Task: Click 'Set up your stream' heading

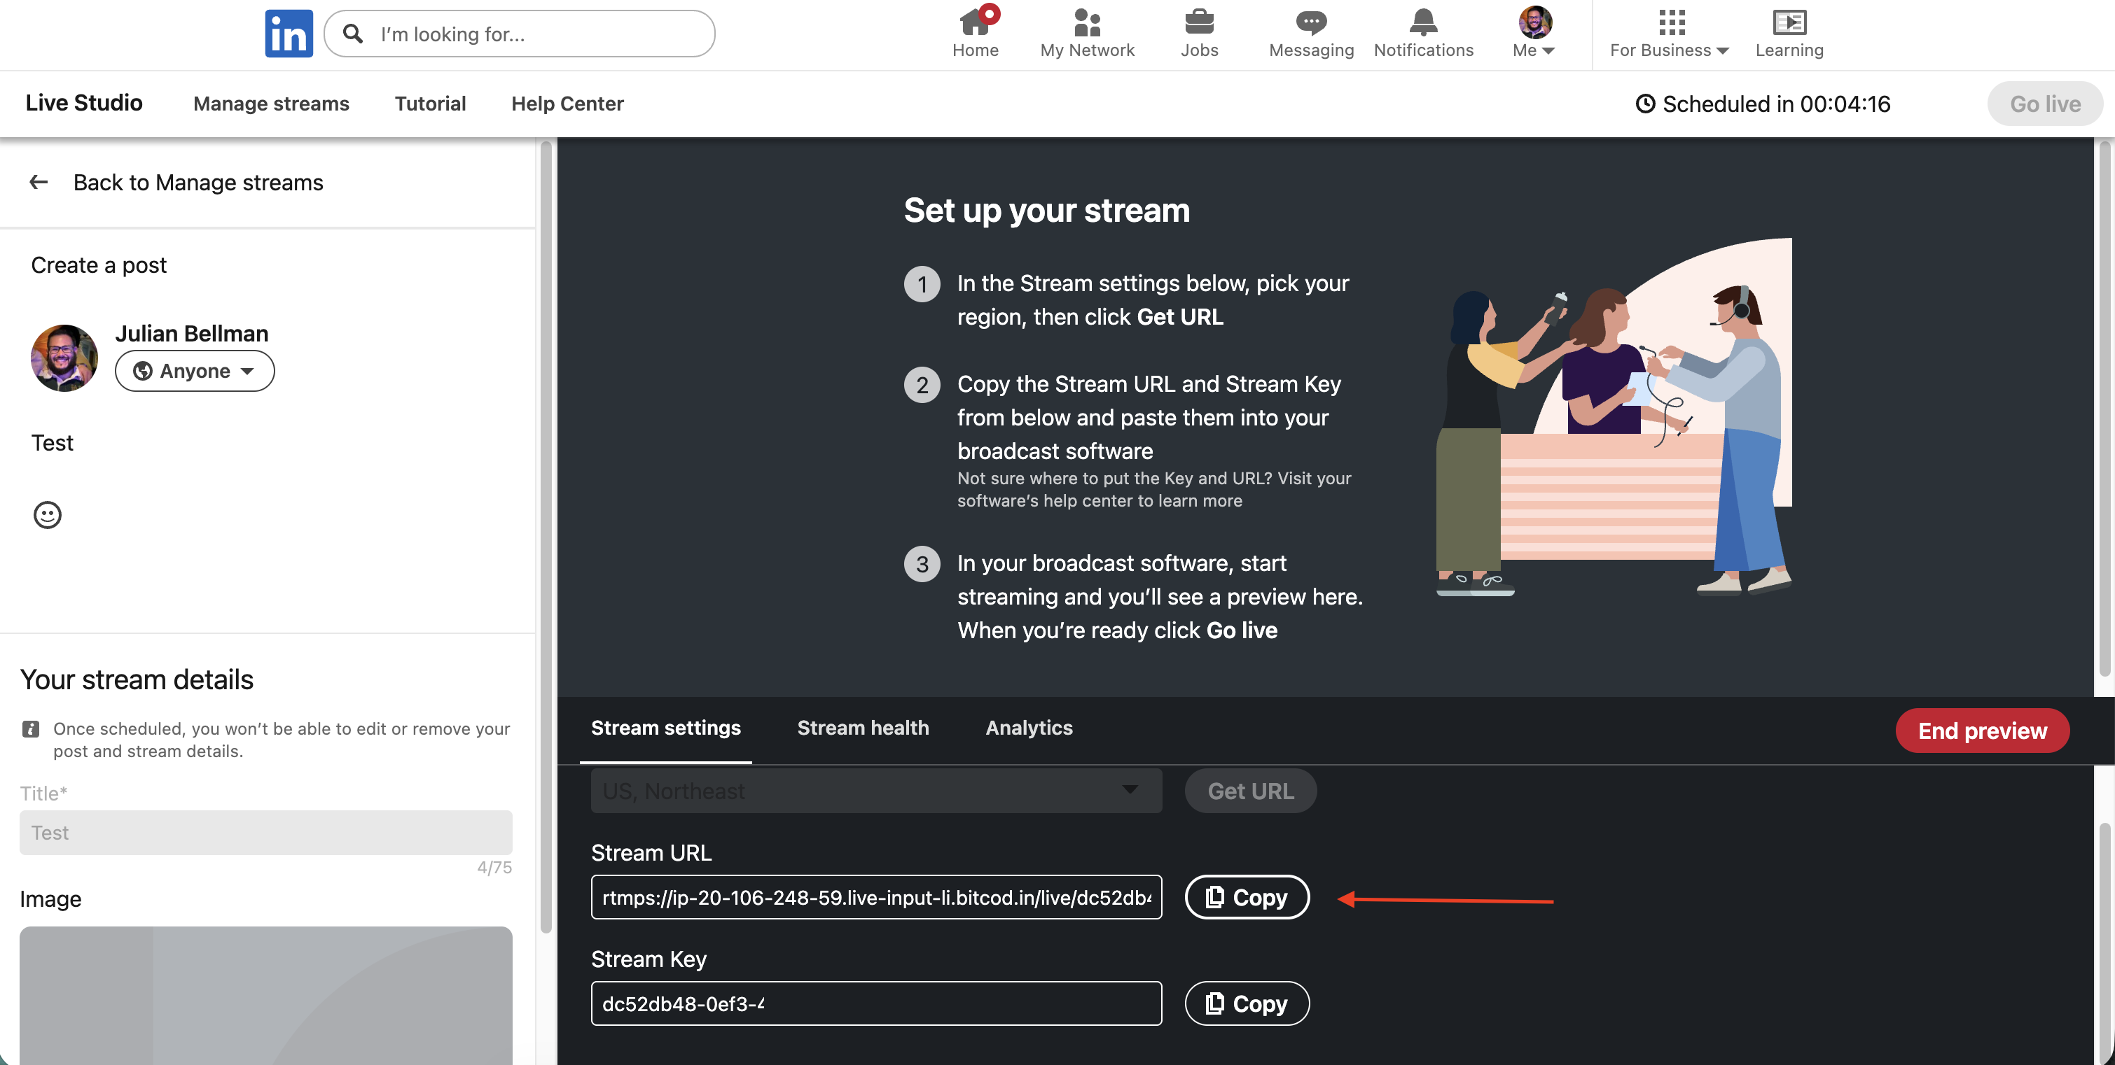Action: pyautogui.click(x=1047, y=210)
